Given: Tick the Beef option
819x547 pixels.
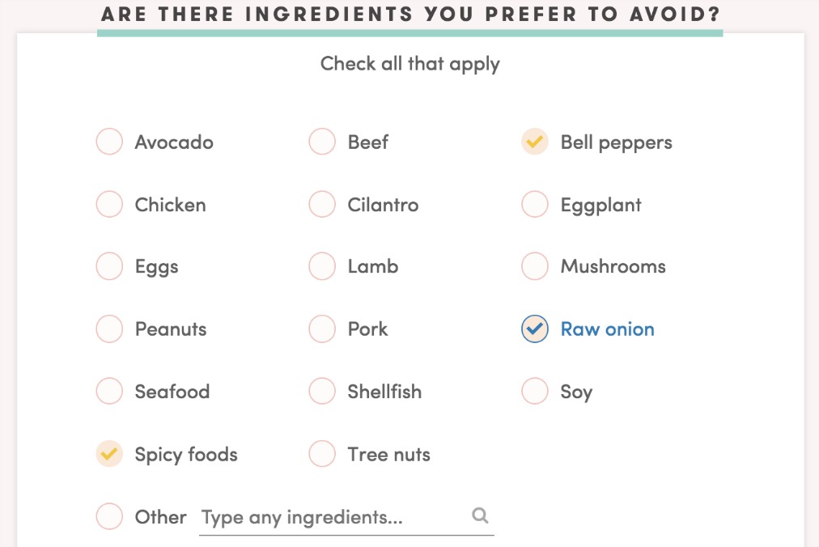Looking at the screenshot, I should click(322, 142).
